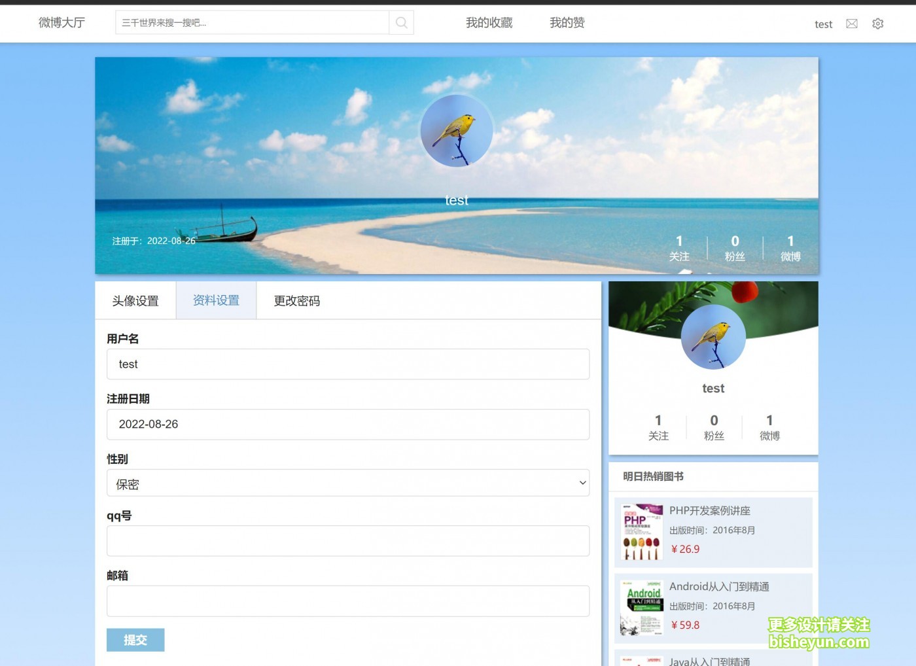Click sidebar card 关注 count
Viewport: 916px width, 666px height.
coord(658,428)
